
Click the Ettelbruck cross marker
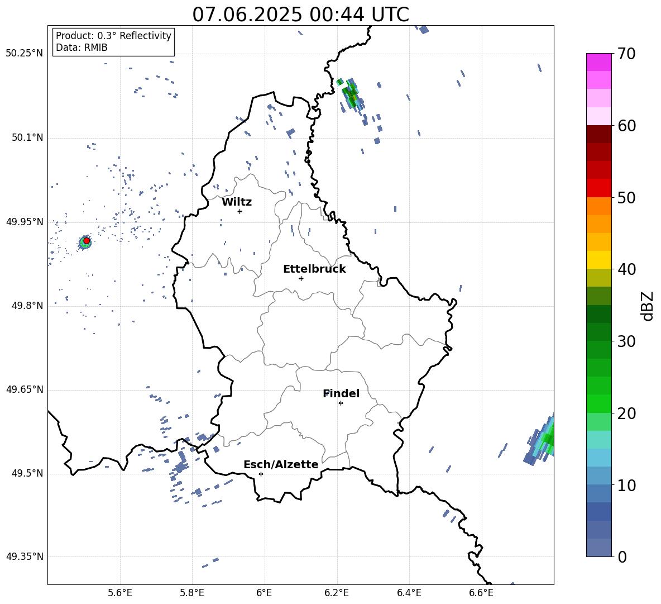pos(301,278)
